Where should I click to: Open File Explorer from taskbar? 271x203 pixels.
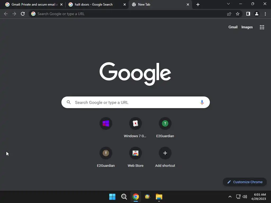[159, 197]
